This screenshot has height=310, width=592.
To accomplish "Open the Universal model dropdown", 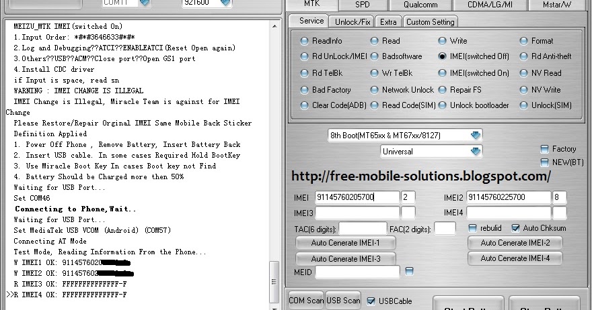I will [x=431, y=152].
